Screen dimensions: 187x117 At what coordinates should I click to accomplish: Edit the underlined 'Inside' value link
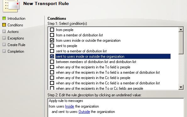[x=69, y=106]
